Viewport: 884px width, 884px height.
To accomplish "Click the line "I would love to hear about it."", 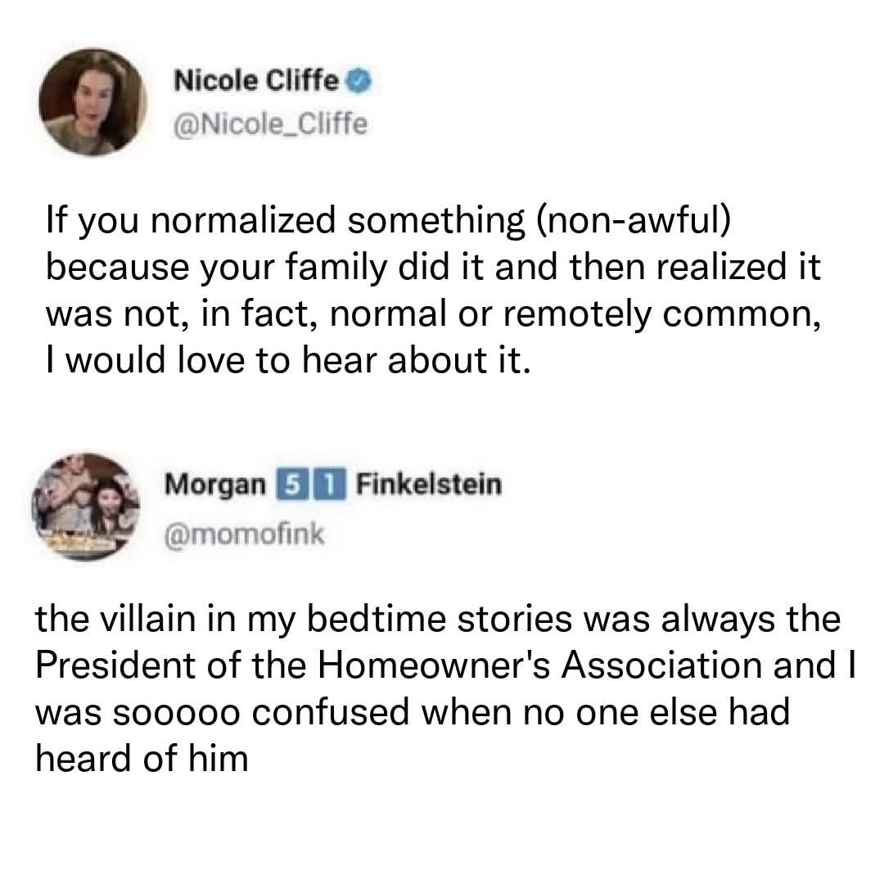I will (290, 361).
